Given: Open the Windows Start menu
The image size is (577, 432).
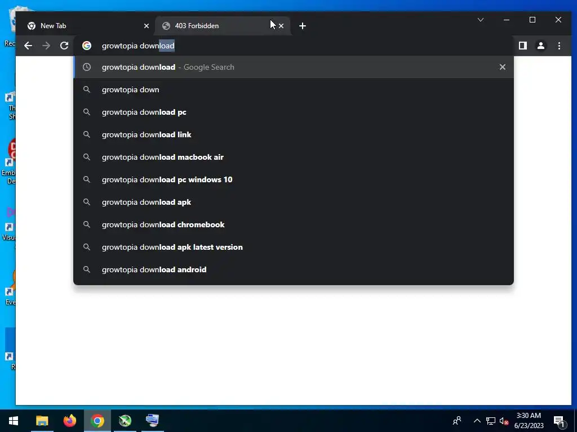Looking at the screenshot, I should (x=14, y=421).
